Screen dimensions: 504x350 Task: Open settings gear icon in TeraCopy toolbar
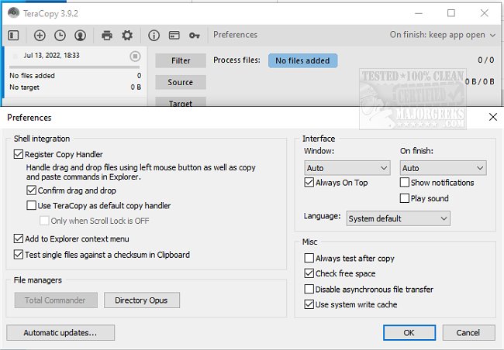(127, 35)
